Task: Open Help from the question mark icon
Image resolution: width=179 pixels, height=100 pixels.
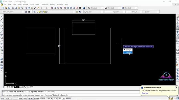Action: pos(84,8)
